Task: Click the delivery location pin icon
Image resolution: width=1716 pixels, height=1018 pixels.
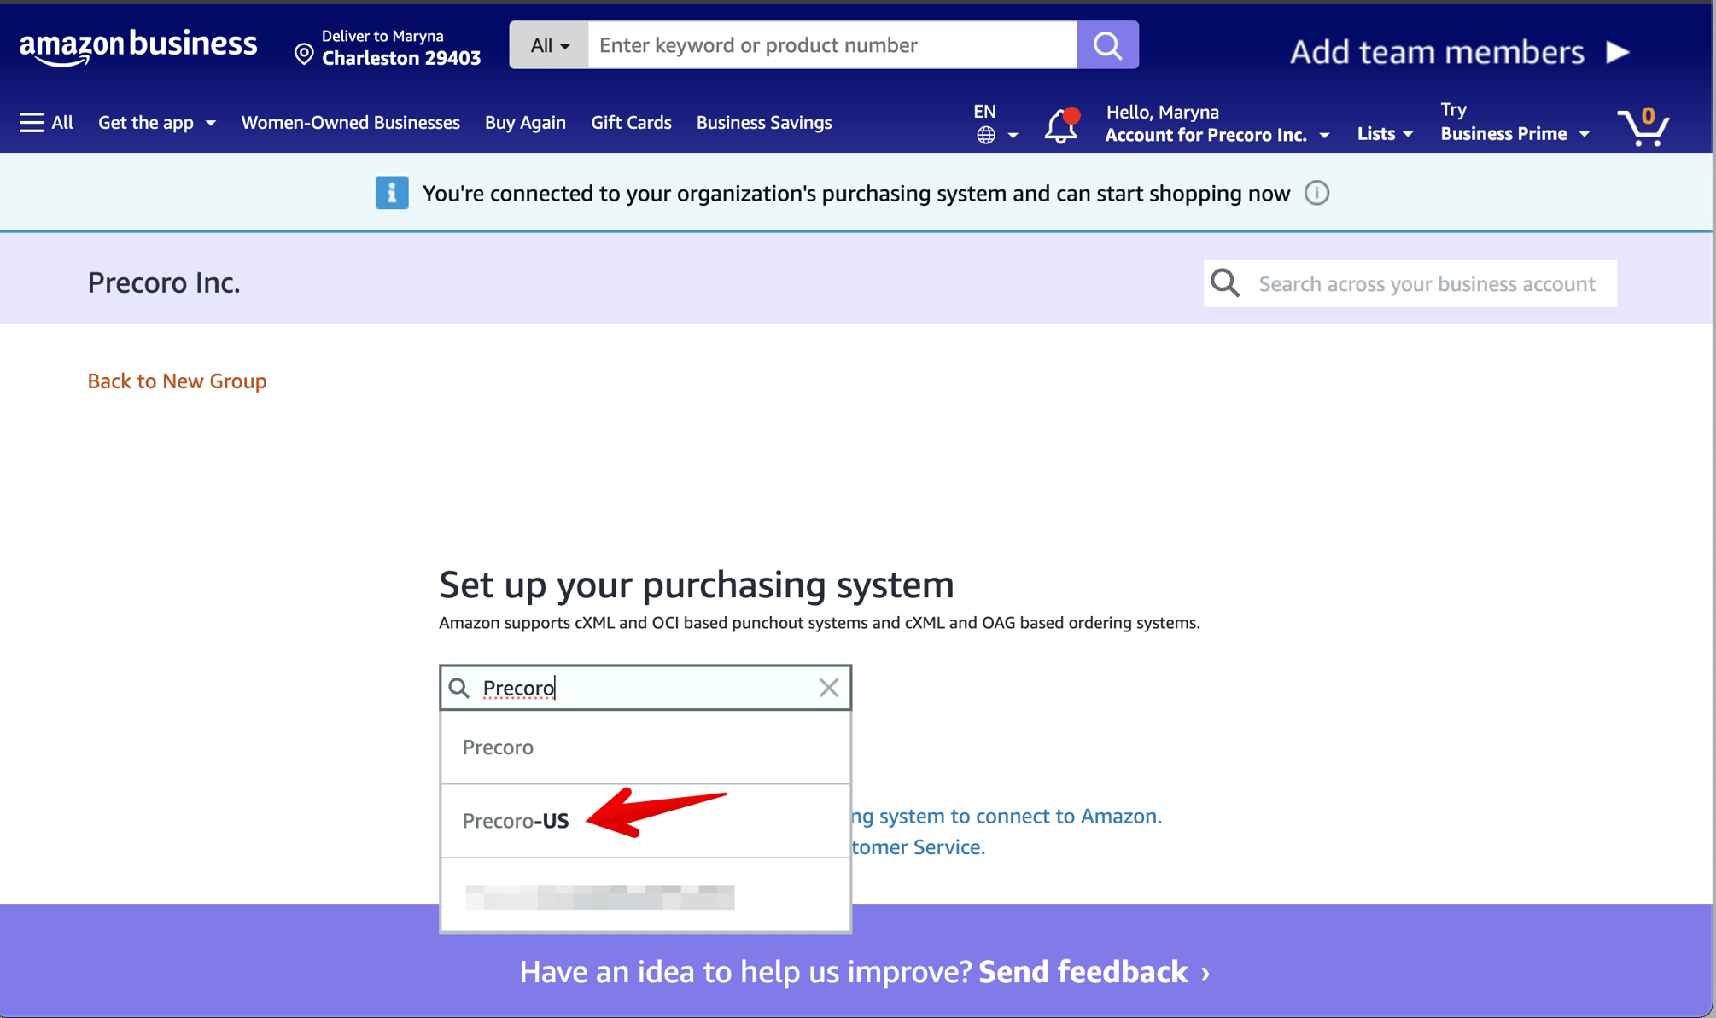Action: [x=304, y=55]
